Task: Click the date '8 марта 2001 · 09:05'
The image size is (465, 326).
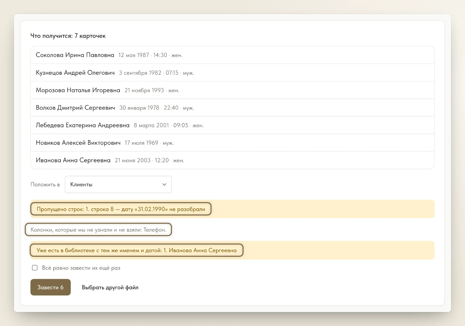Action: click(161, 125)
